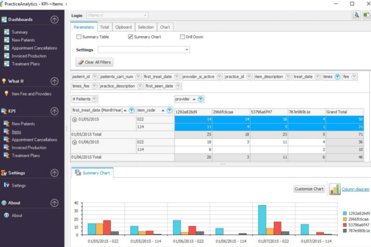Collapse the Dashboards sidebar group
Image resolution: width=371 pixels, height=247 pixels.
(54, 19)
